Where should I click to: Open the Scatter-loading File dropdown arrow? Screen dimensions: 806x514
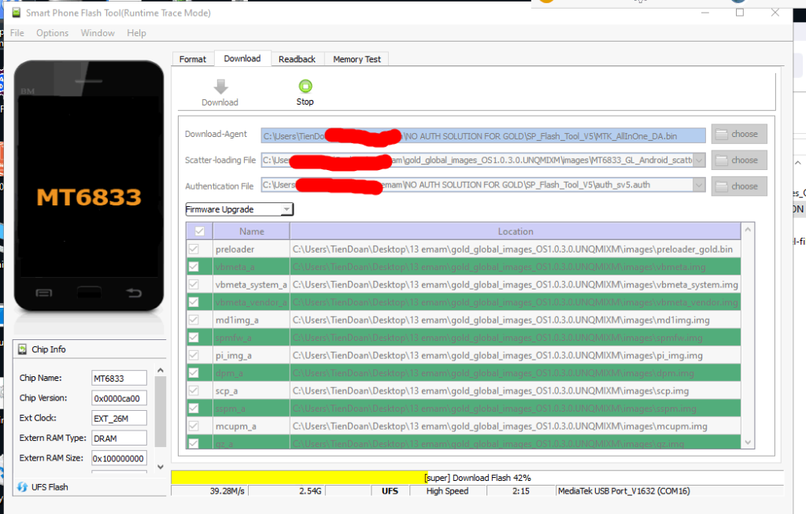(x=700, y=160)
